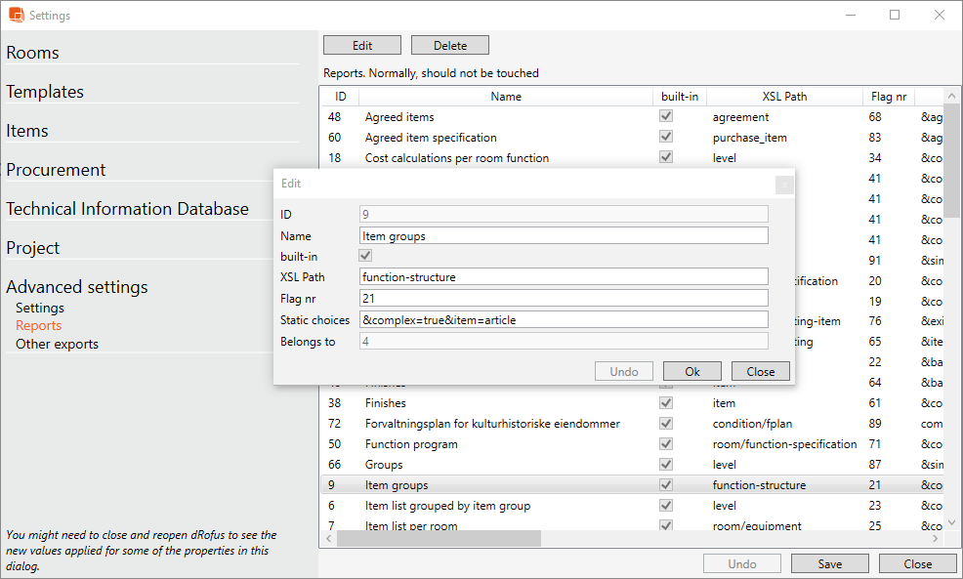This screenshot has width=963, height=579.
Task: Click the Save button at the bottom
Action: coord(829,564)
